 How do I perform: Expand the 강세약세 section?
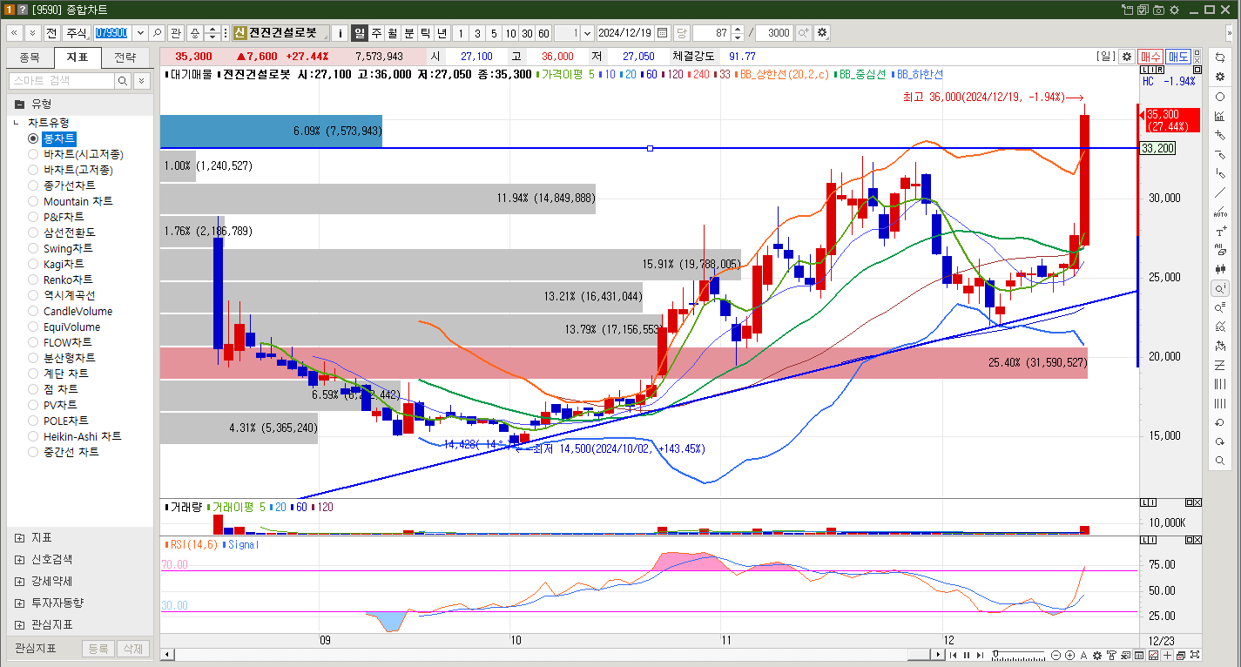tap(20, 581)
